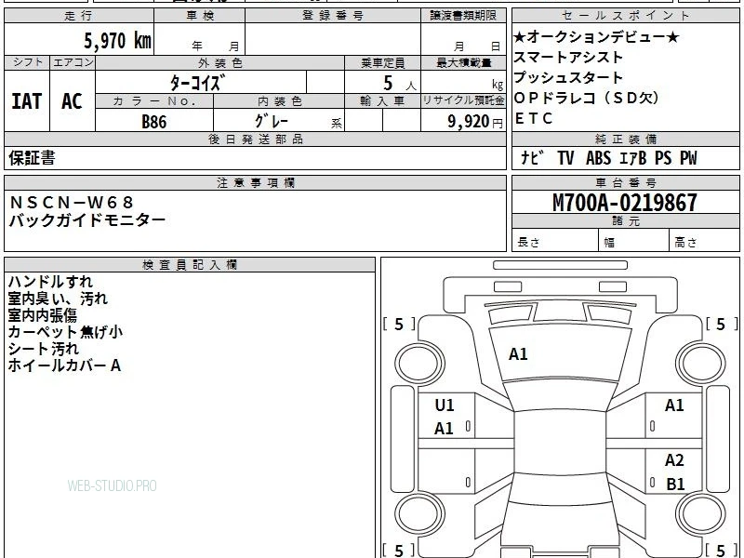Image resolution: width=744 pixels, height=558 pixels.
Task: Select the A1 mark directly below U1
Action: click(445, 429)
